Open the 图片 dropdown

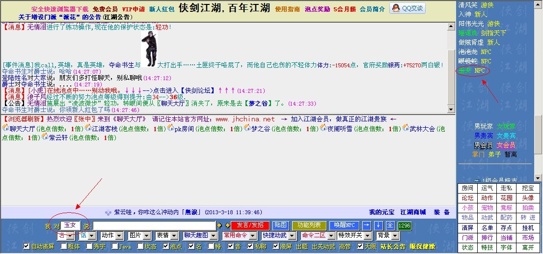[x=139, y=236]
